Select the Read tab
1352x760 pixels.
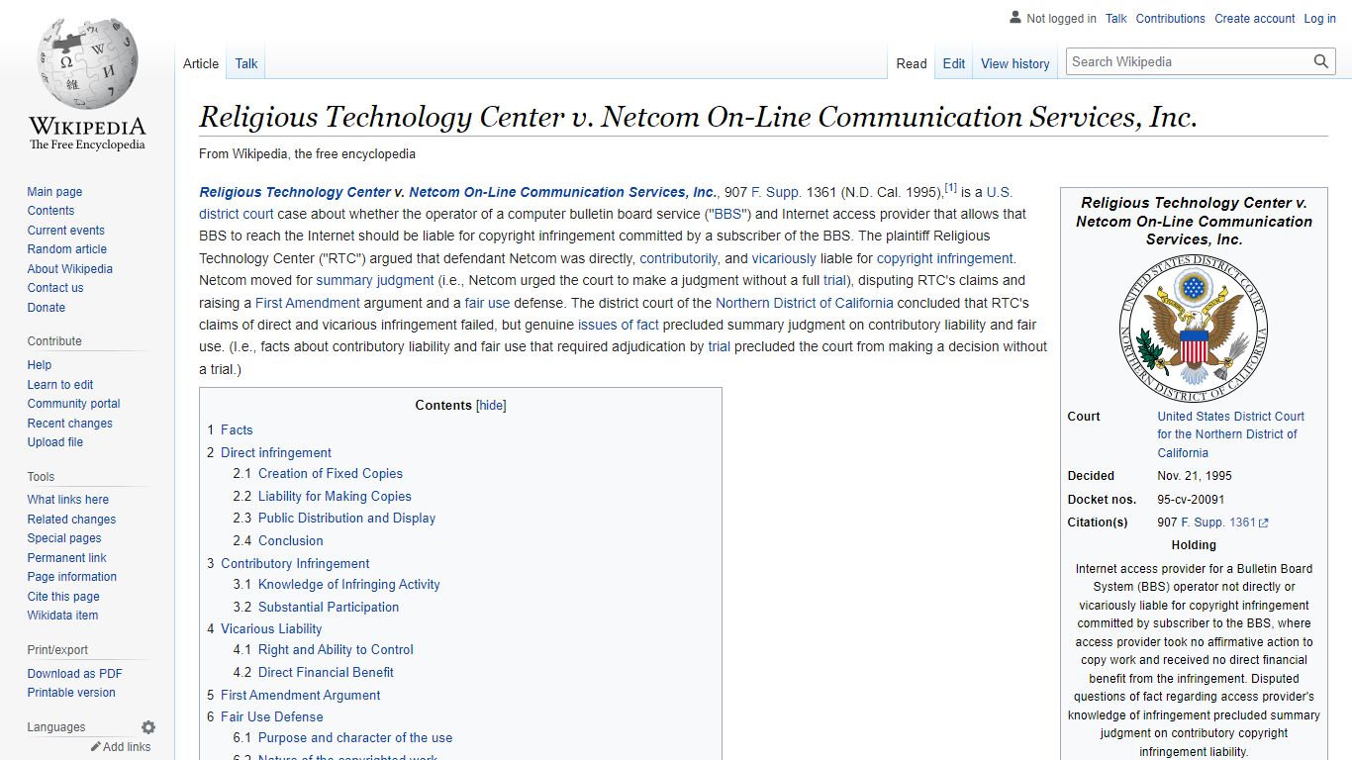[912, 63]
